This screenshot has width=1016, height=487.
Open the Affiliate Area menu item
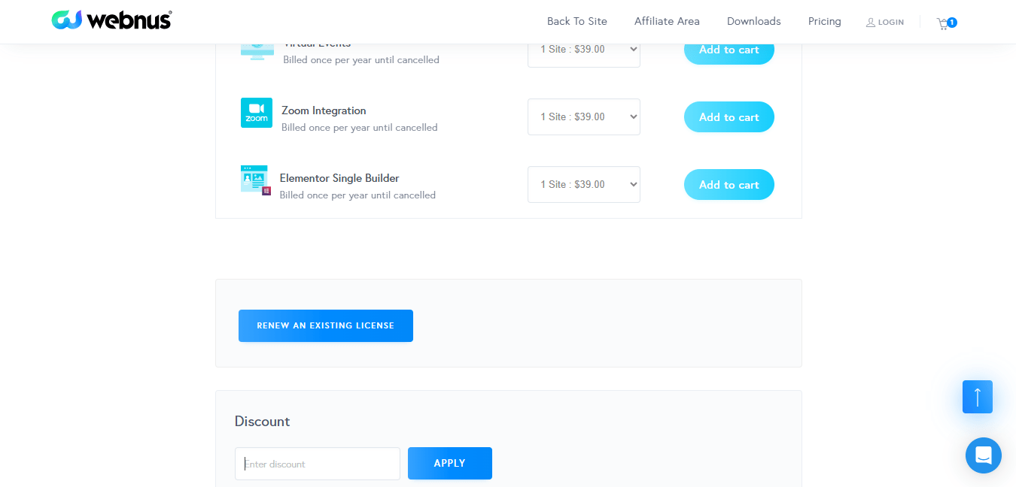(x=667, y=21)
